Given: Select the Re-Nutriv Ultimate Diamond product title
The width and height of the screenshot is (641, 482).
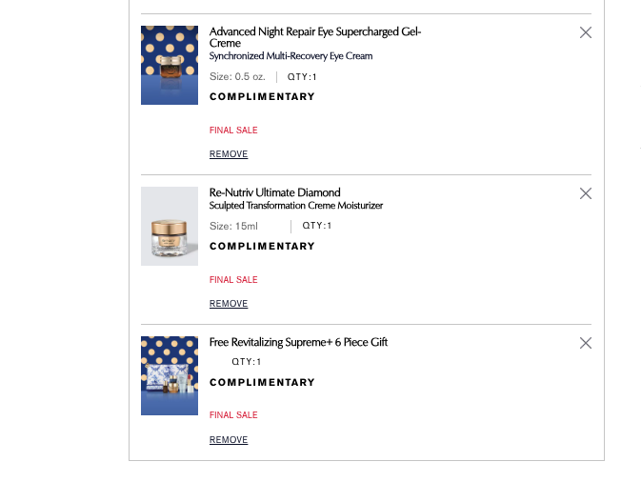Looking at the screenshot, I should point(274,192).
